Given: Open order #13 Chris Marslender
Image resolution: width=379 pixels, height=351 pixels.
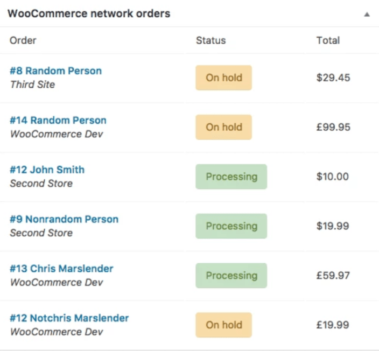Looking at the screenshot, I should 61,269.
